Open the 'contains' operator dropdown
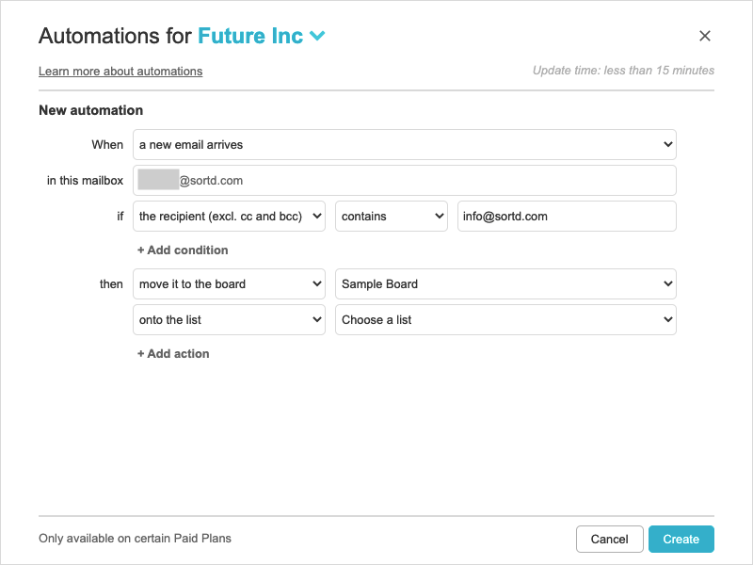 (392, 217)
